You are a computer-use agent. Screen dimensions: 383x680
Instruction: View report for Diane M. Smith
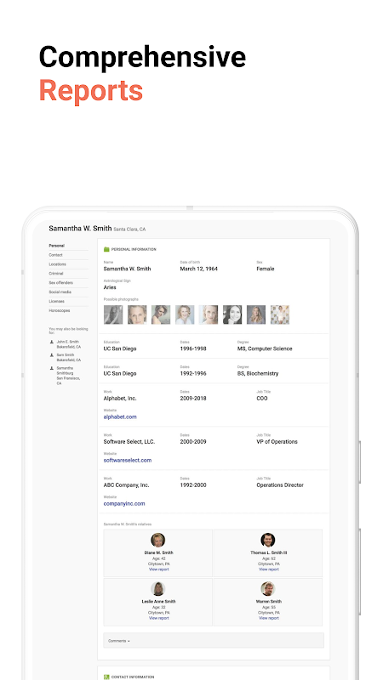(x=158, y=569)
